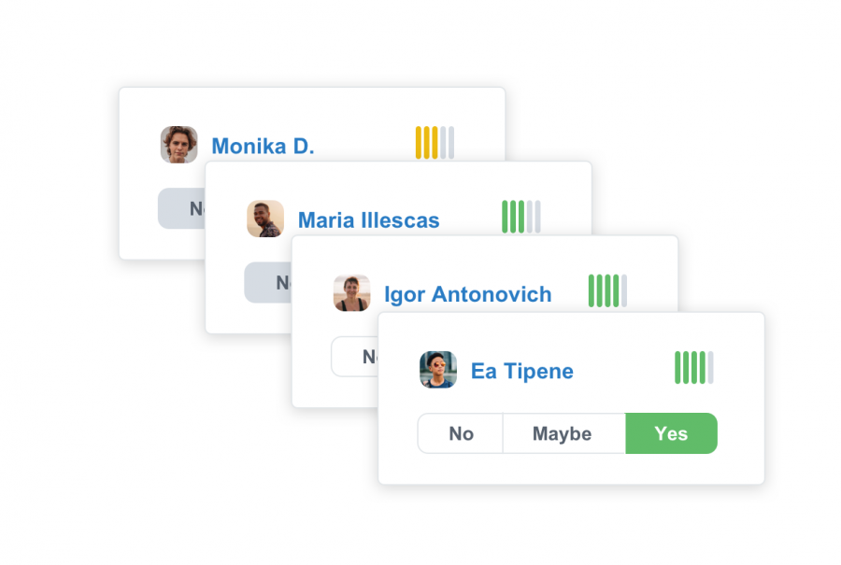
Task: Click the green rating bars beside Maria Illescas
Action: (x=520, y=217)
